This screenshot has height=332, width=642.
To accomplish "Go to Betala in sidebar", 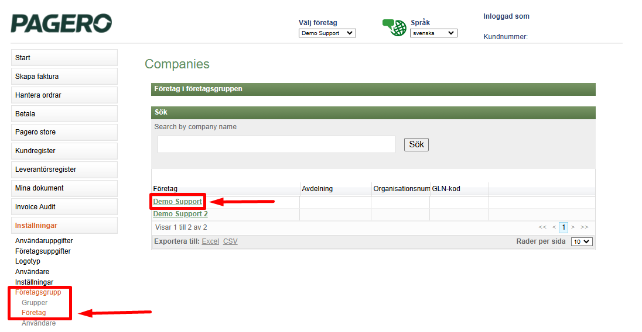I will [x=64, y=114].
